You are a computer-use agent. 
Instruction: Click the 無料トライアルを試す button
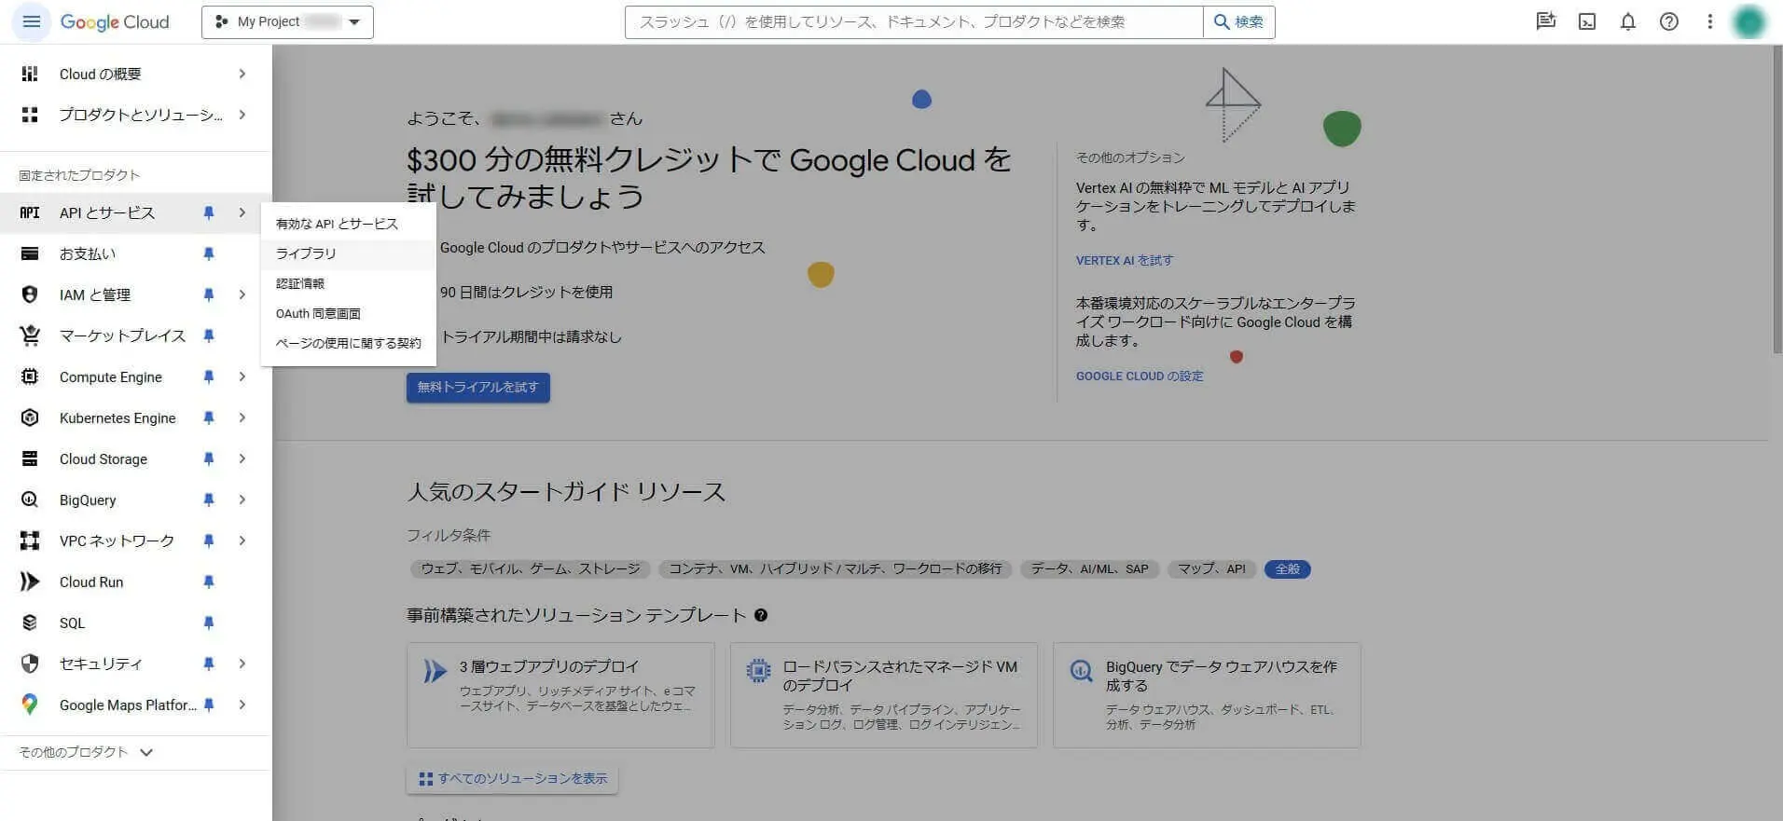(x=477, y=387)
